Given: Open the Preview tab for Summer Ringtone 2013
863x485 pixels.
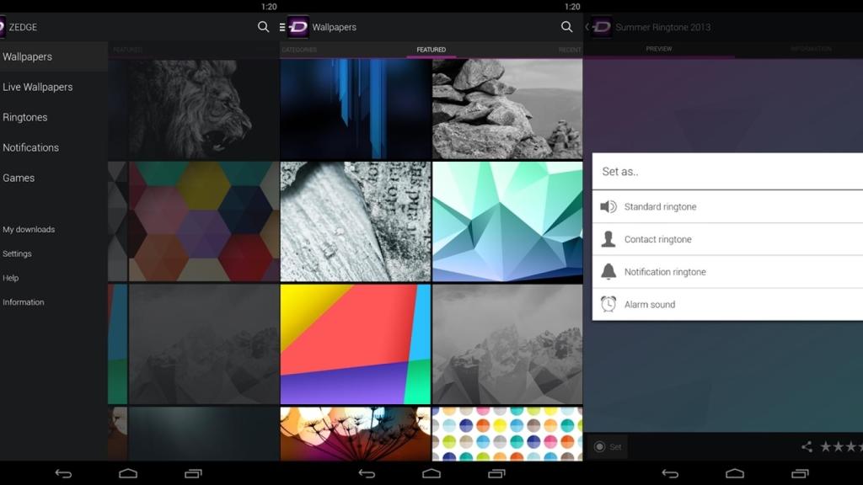Looking at the screenshot, I should click(659, 49).
